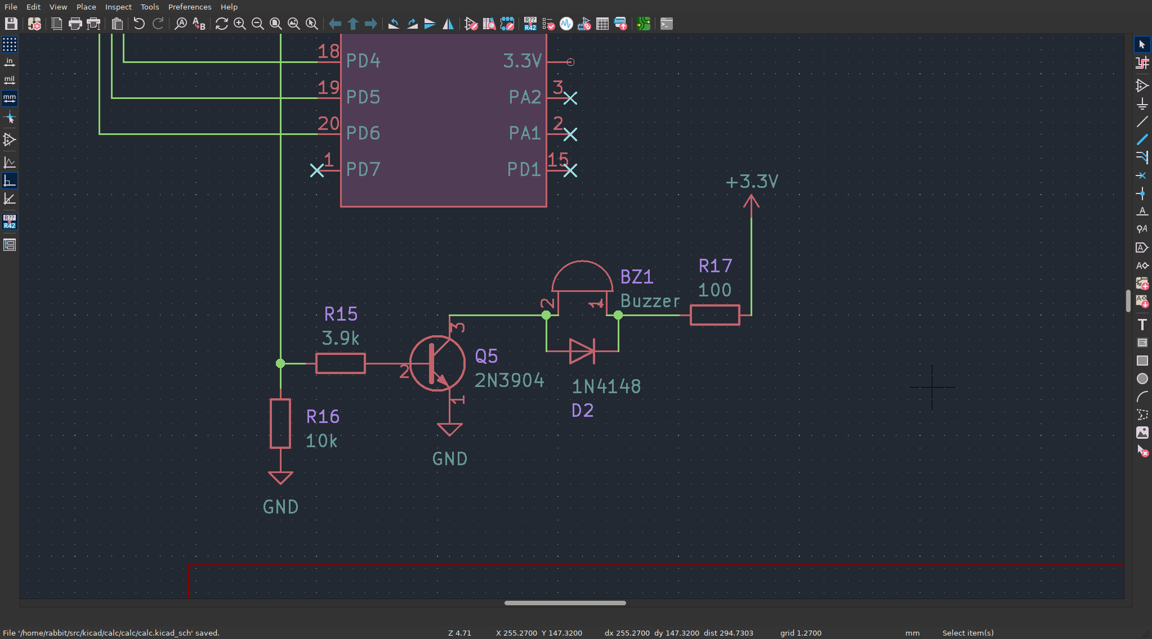Toggle the hidden pins display
This screenshot has height=639, width=1152.
coord(10,139)
